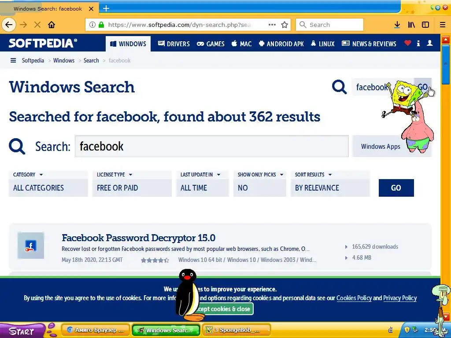Image resolution: width=451 pixels, height=338 pixels.
Task: Click the scrollbar up arrow
Action: click(446, 39)
